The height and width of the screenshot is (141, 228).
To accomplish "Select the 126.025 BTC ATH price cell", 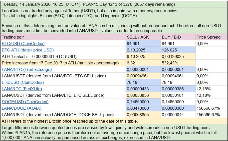I will point(169,50).
